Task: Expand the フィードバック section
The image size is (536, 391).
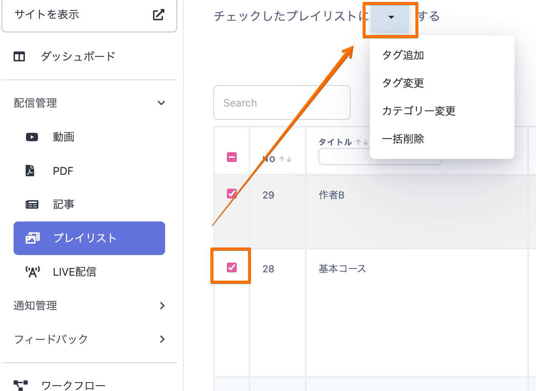Action: [x=162, y=339]
